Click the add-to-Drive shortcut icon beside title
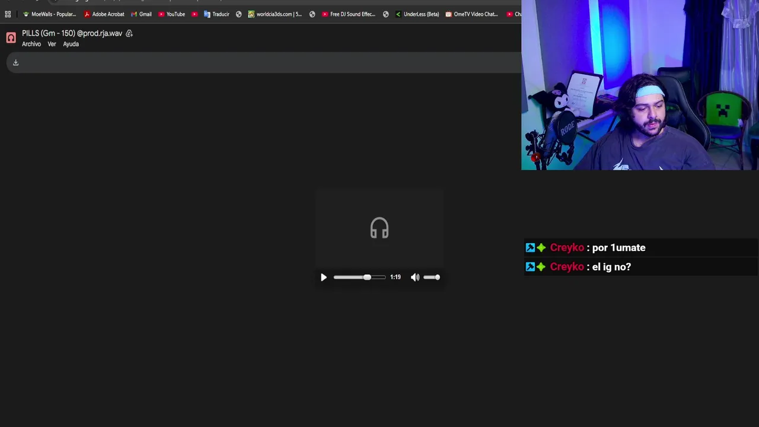The image size is (759, 427). pyautogui.click(x=129, y=34)
